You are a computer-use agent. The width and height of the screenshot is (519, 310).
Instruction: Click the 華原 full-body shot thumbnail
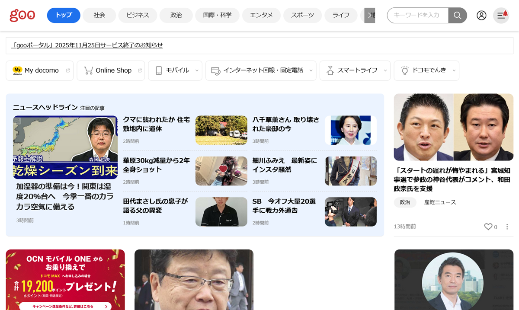tap(221, 171)
